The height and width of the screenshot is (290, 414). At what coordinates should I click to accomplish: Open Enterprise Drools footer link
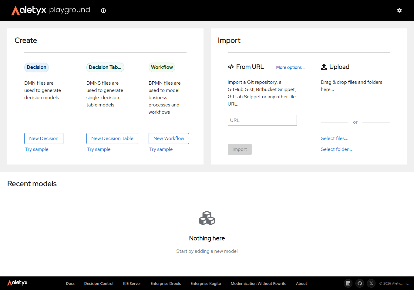coord(166,284)
